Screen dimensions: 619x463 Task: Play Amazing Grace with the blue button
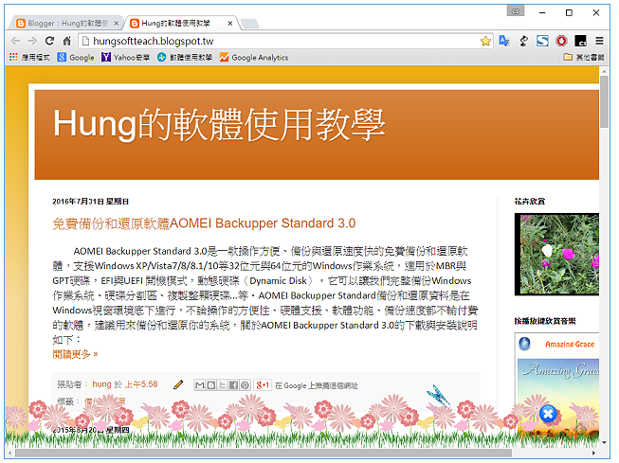pos(524,344)
